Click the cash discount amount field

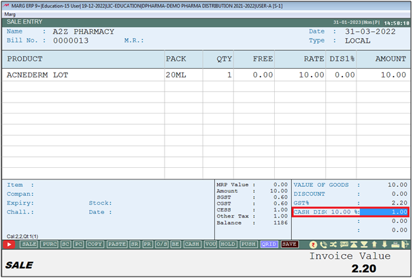click(384, 212)
